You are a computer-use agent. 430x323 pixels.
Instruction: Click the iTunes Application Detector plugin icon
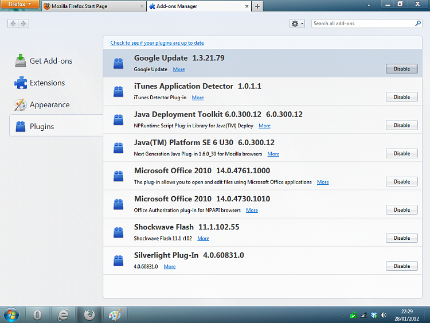point(119,91)
